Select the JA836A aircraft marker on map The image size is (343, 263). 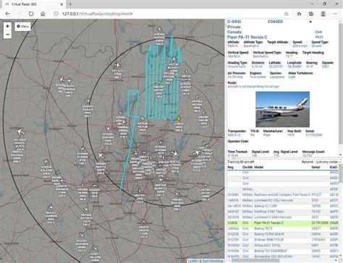pos(101,155)
